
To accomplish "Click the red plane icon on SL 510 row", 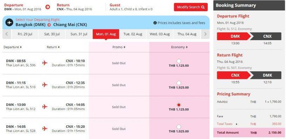I will (x=45, y=85).
